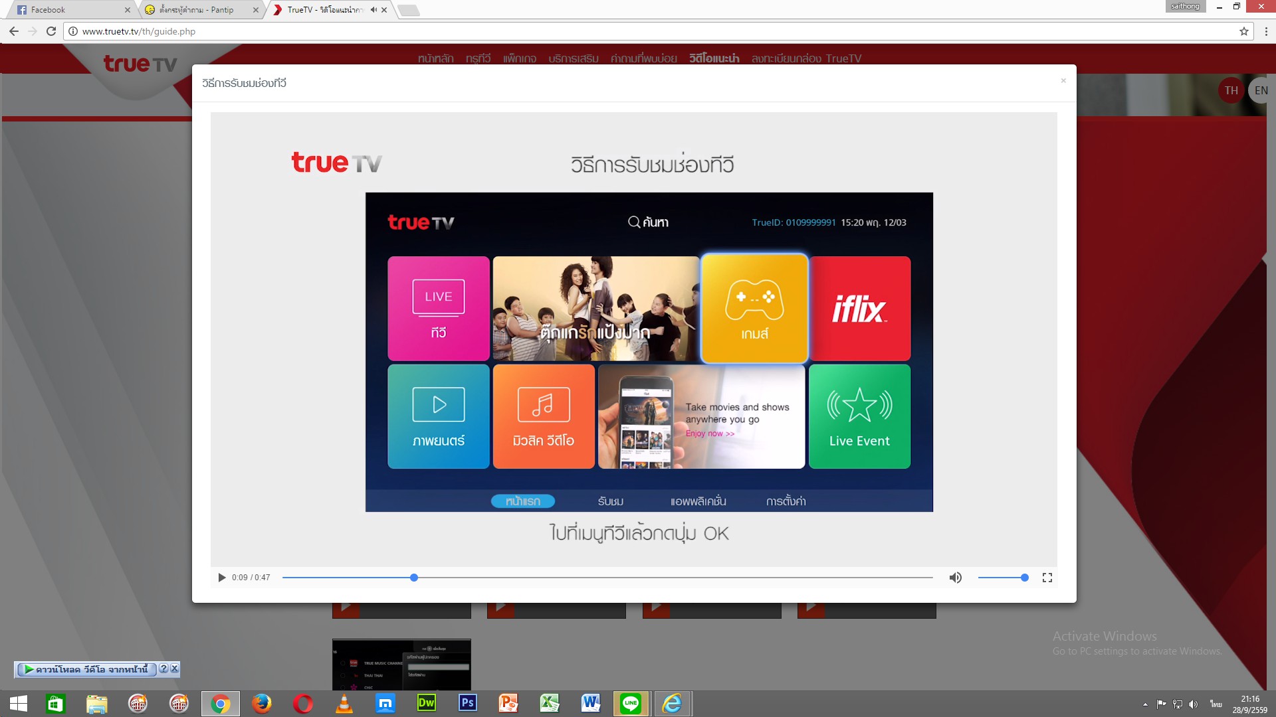This screenshot has width=1276, height=717.
Task: Open a new browser tab
Action: click(x=408, y=10)
